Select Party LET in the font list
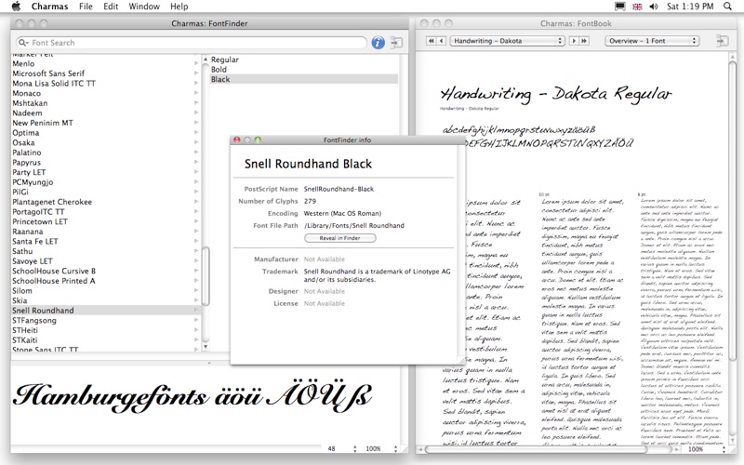 coord(29,172)
